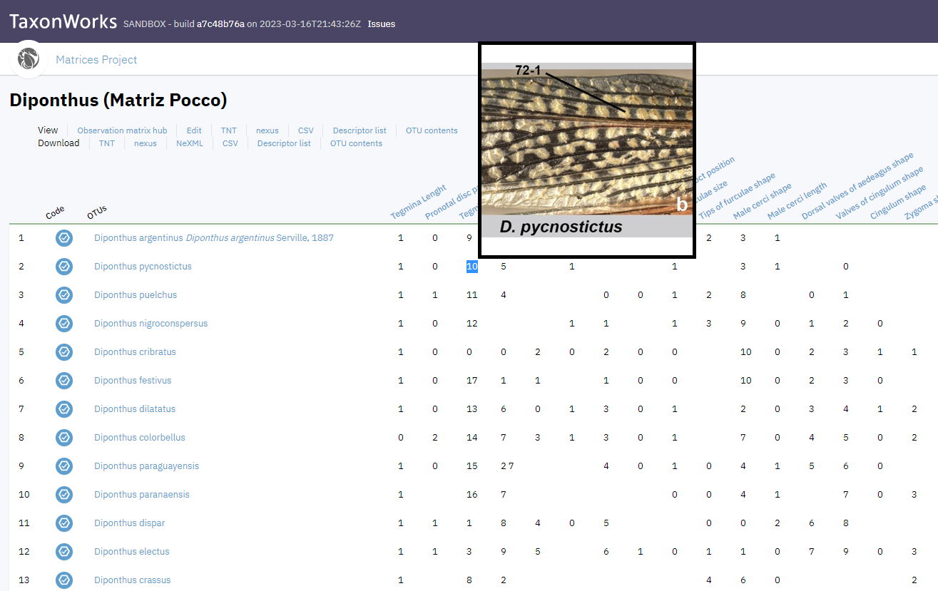
Task: Open the Matrices Project breadcrumb
Action: coord(96,59)
